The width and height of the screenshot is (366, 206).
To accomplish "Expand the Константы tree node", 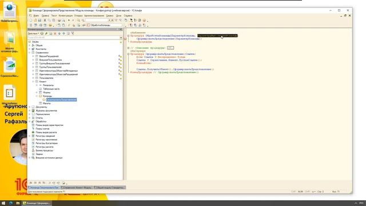I will 29,49.
